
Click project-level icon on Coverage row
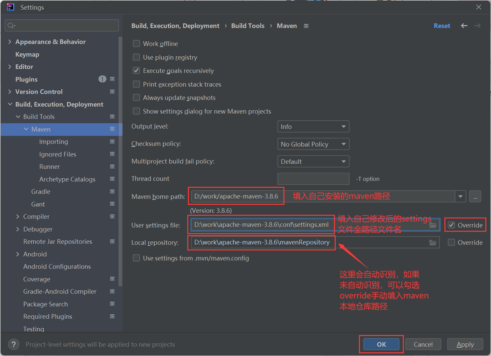(x=112, y=279)
